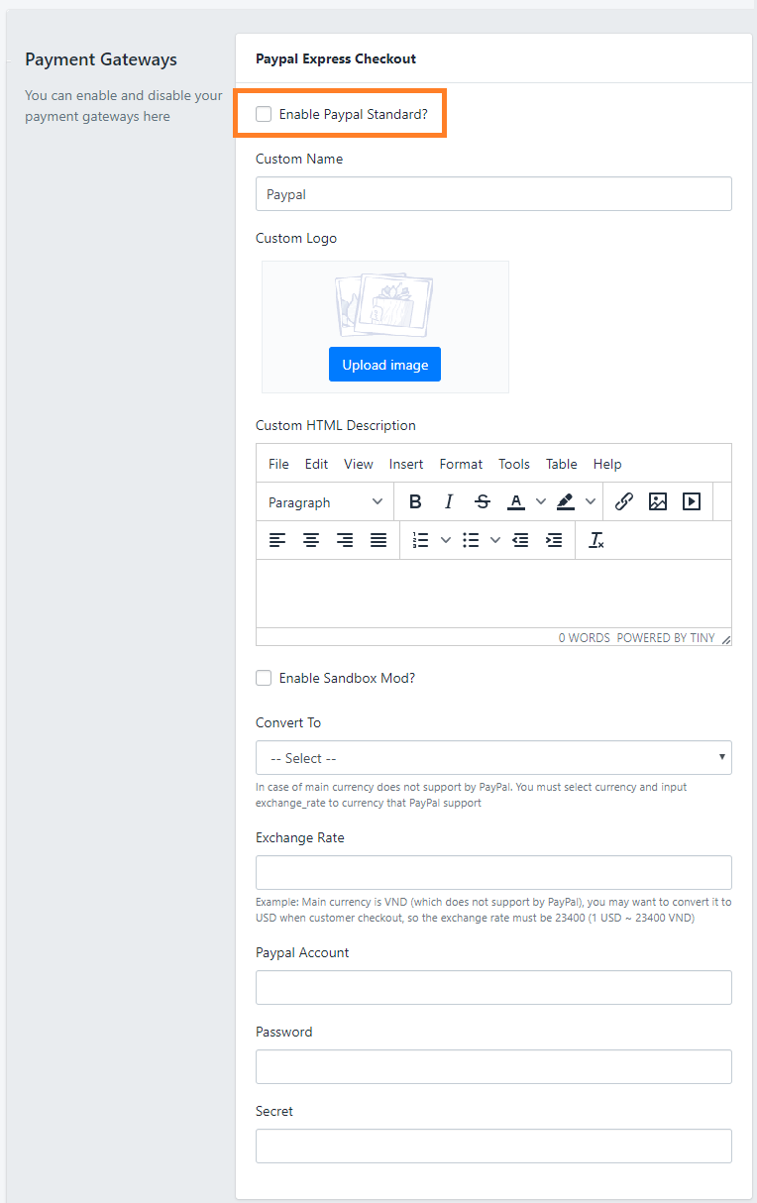This screenshot has height=1203, width=757.
Task: Center align the text
Action: click(311, 540)
